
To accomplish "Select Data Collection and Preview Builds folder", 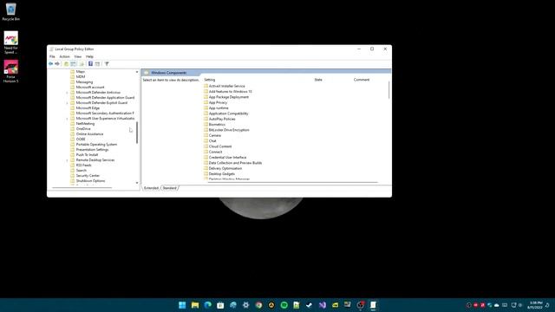I will (x=235, y=163).
